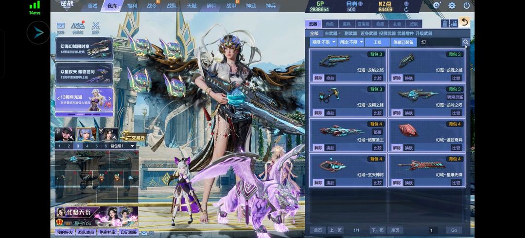This screenshot has width=525, height=238.
Task: Open the 用途:不限 dropdown
Action: tap(351, 42)
